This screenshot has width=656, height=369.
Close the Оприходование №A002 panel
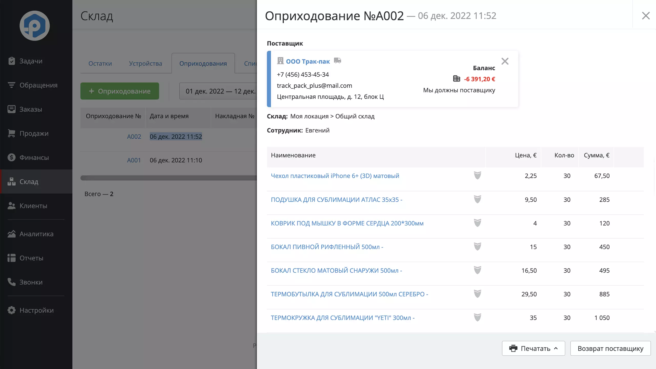pyautogui.click(x=646, y=16)
